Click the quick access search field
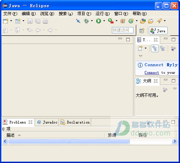 (x=123, y=30)
